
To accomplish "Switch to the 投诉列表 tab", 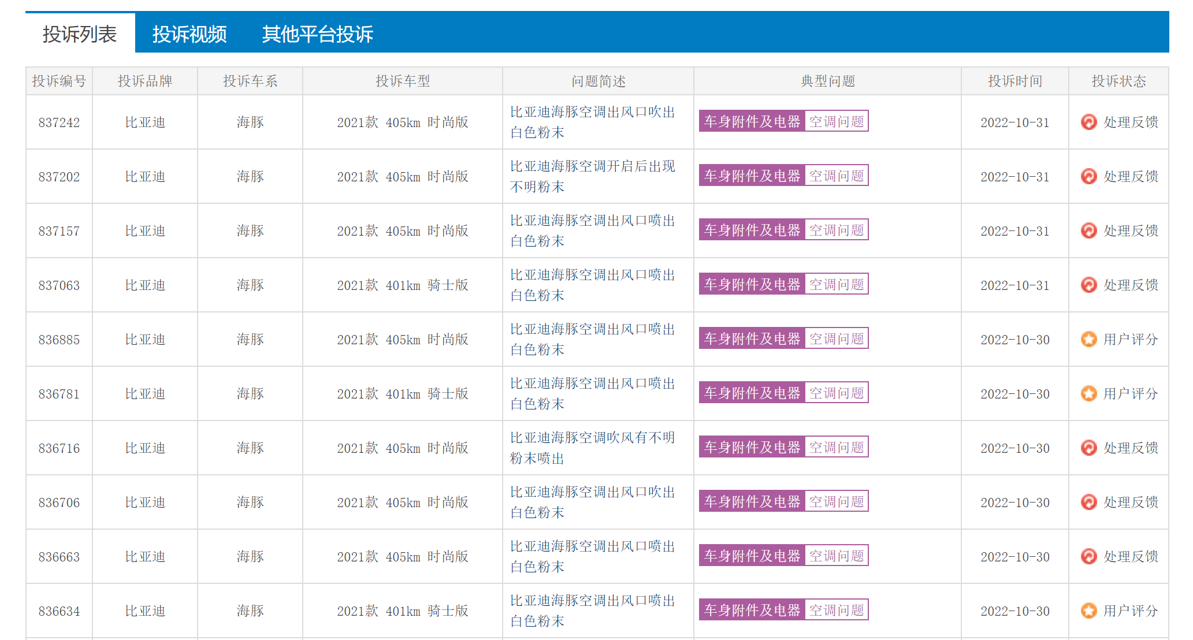I will (x=80, y=34).
